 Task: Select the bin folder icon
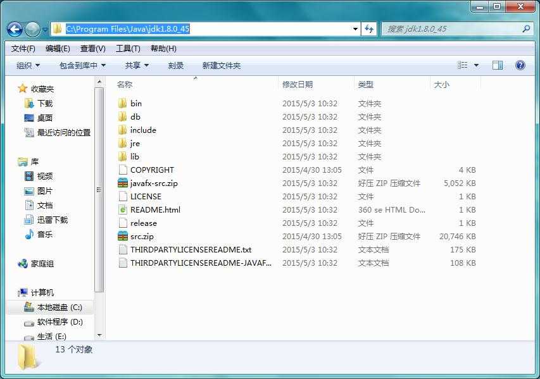[x=122, y=103]
